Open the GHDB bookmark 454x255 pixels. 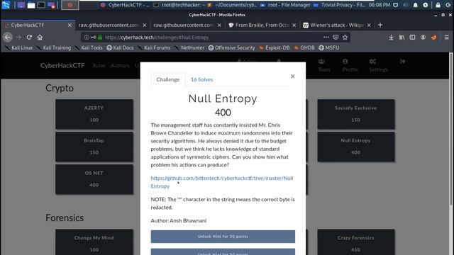304,47
